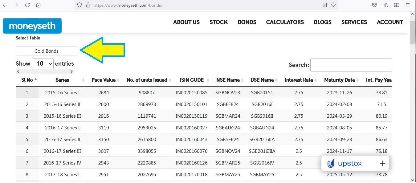Sort by Sl No column arrow
This screenshot has height=183, width=416.
tap(35, 79)
